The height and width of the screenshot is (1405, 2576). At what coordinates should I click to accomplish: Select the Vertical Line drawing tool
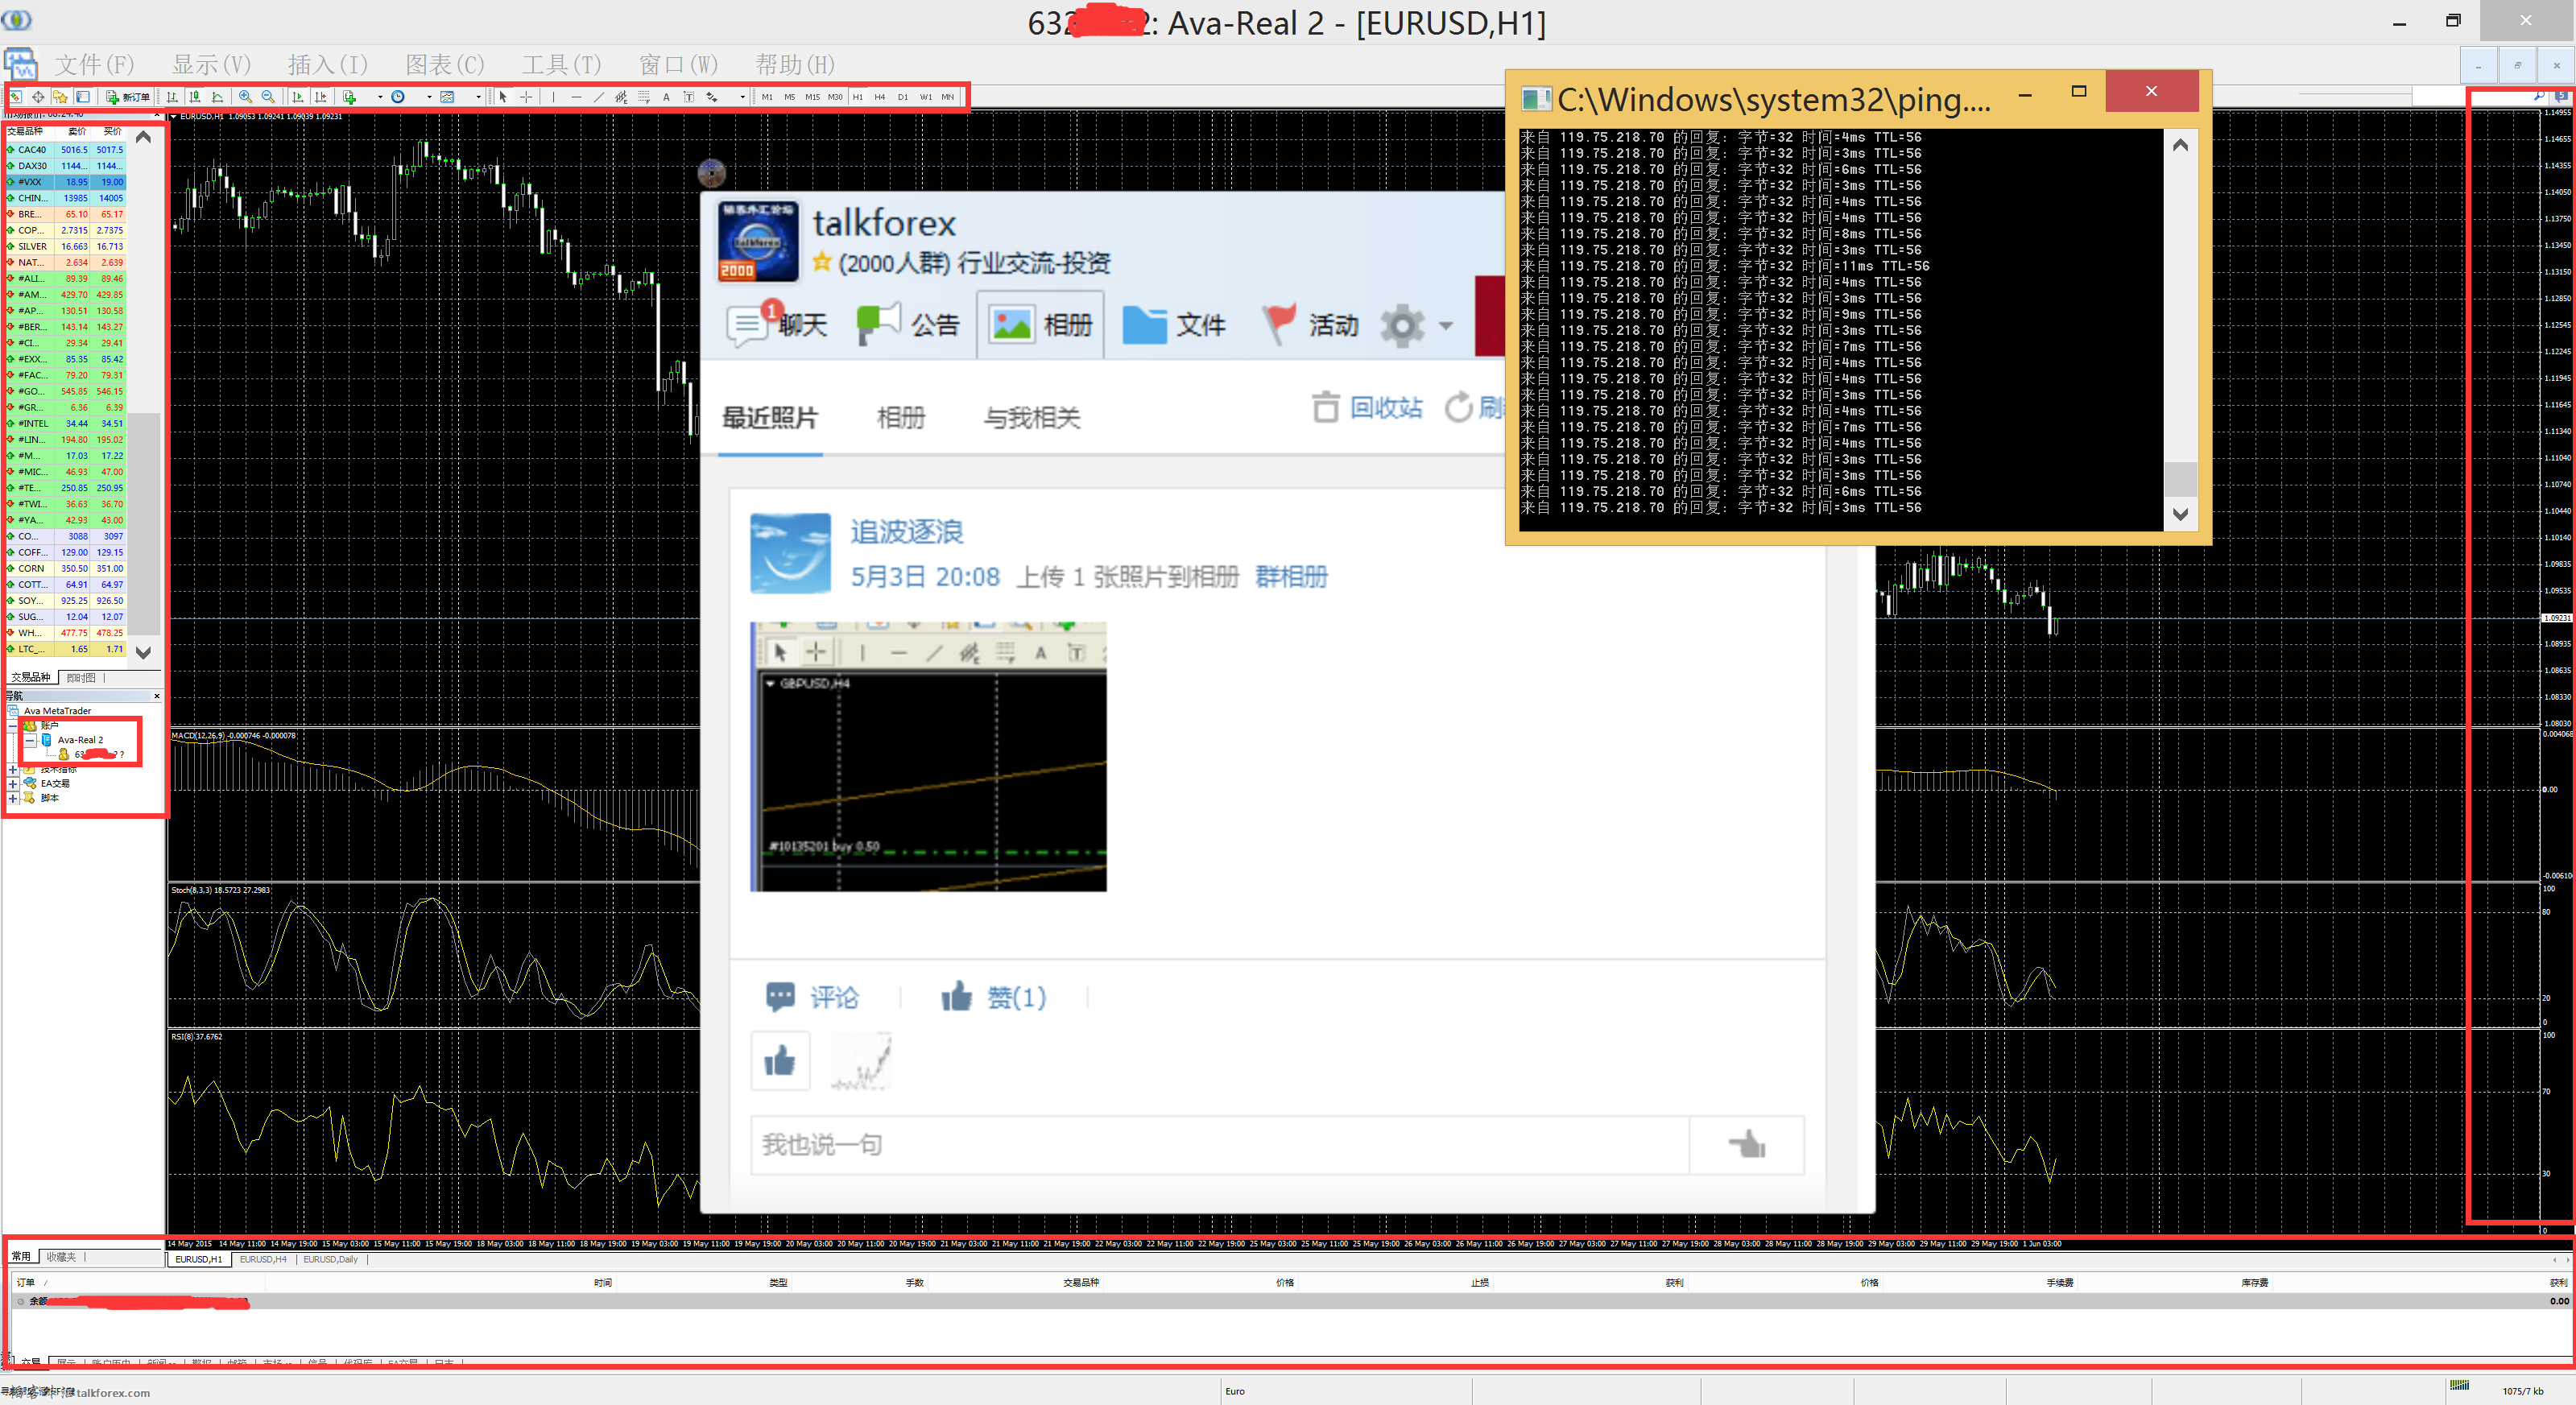pos(554,97)
